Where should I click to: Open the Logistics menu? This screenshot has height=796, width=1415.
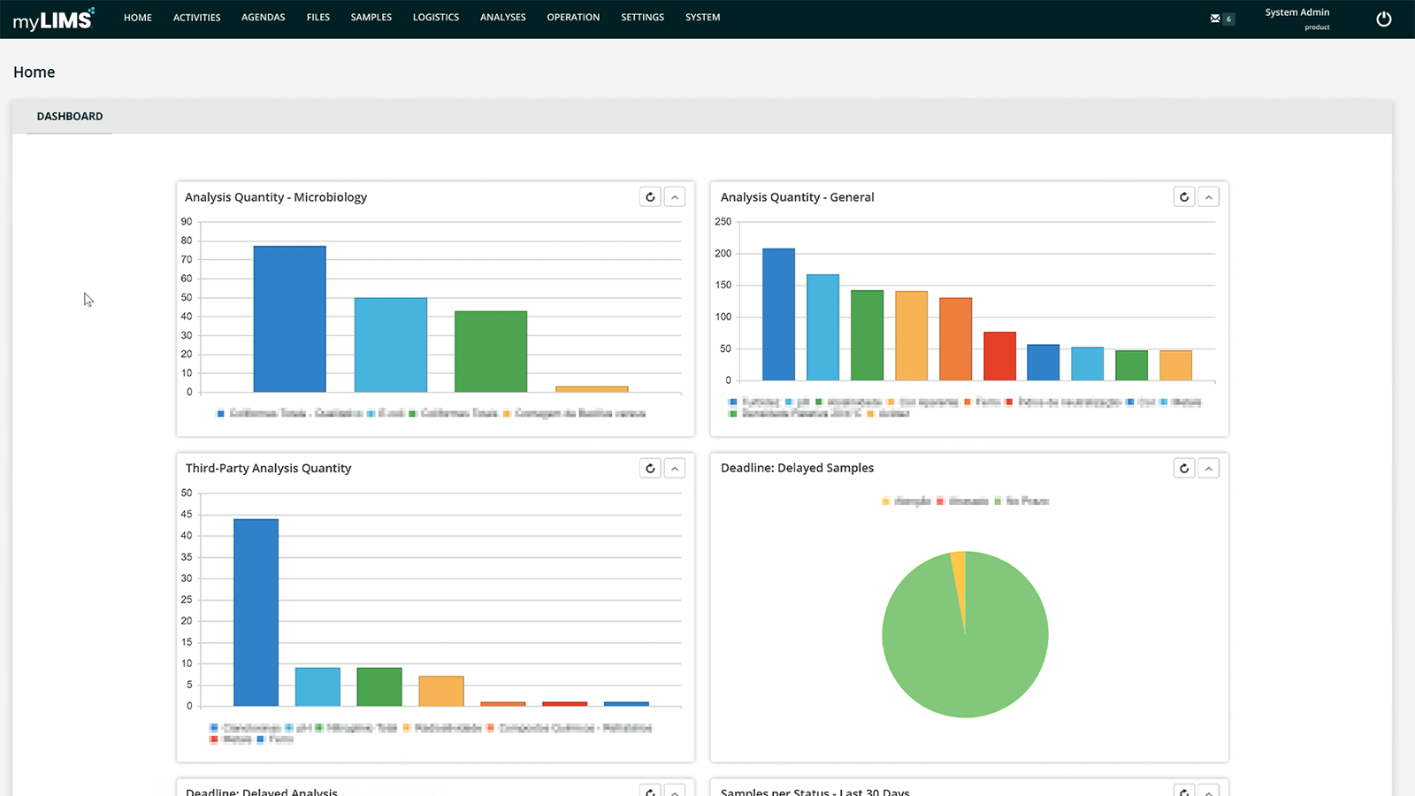coord(435,18)
